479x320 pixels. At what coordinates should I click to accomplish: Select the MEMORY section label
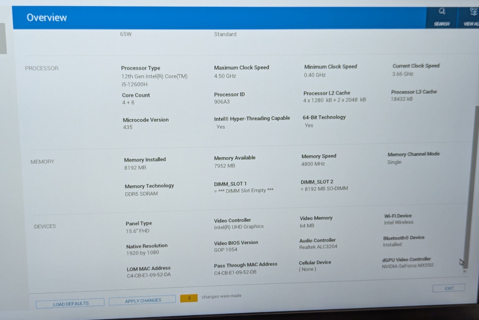pos(43,161)
